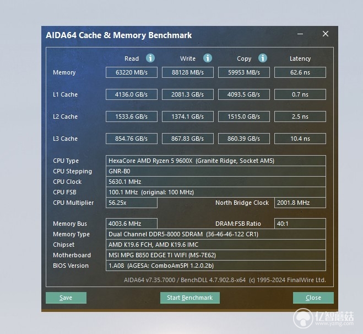Select Memory copy value 59953 MB/s
Image resolution: width=363 pixels, height=334 pixels.
pos(244,72)
